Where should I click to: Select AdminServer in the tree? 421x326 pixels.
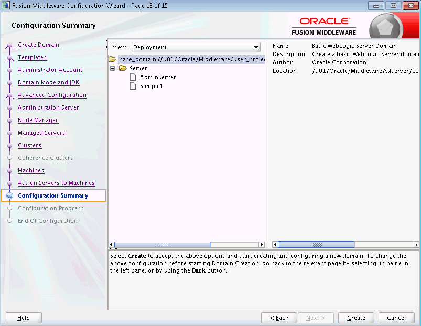coord(158,77)
